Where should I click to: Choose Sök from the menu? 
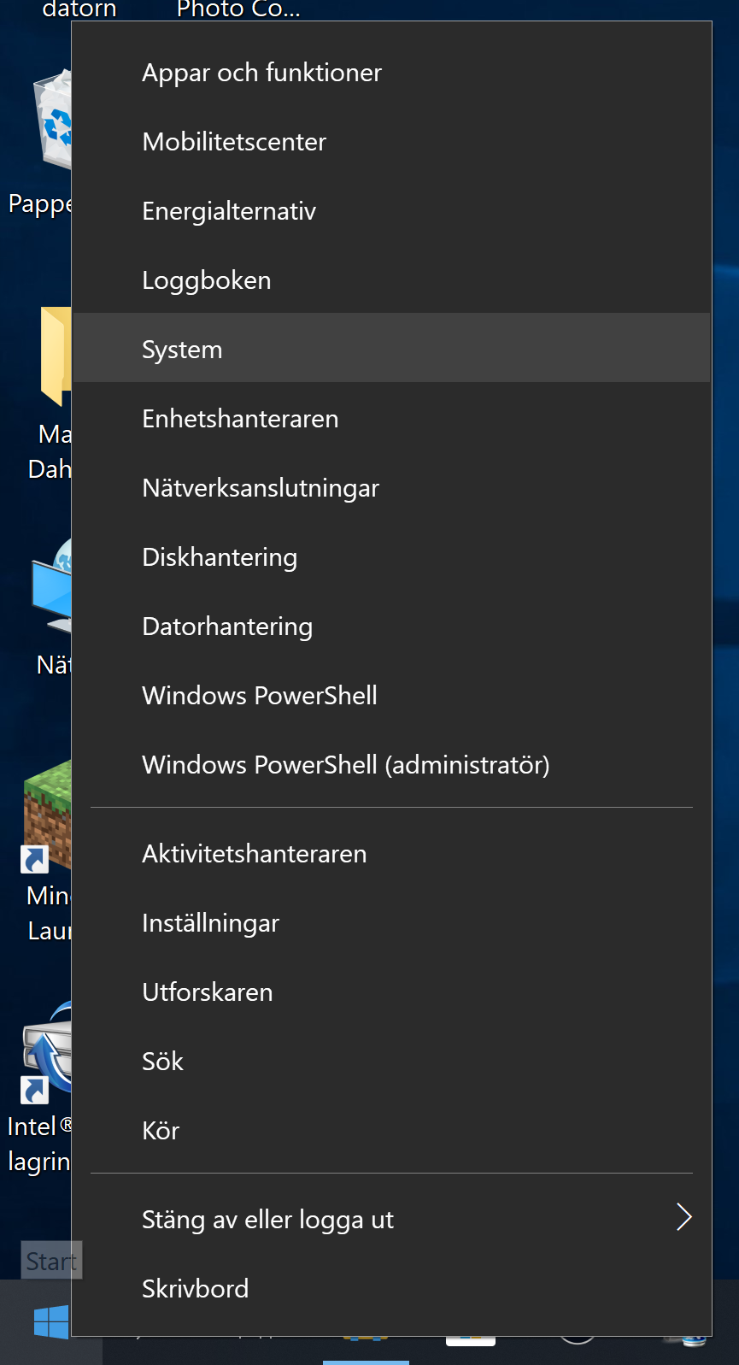391,1062
